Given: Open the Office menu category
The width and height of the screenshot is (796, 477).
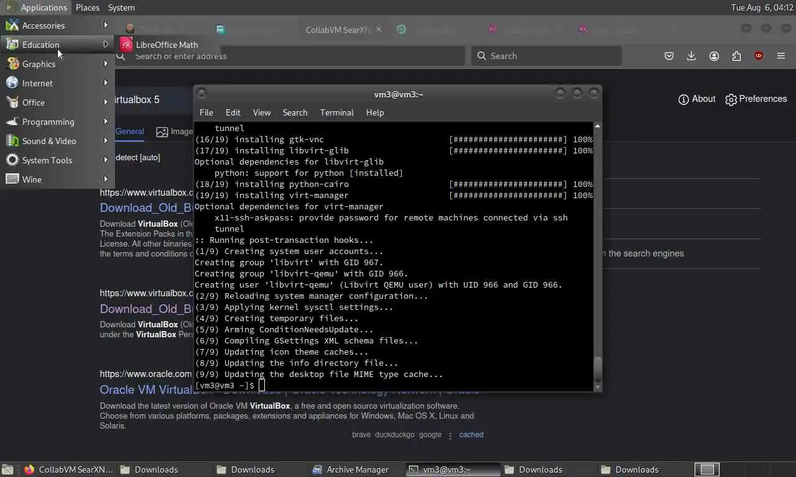Looking at the screenshot, I should (57, 102).
